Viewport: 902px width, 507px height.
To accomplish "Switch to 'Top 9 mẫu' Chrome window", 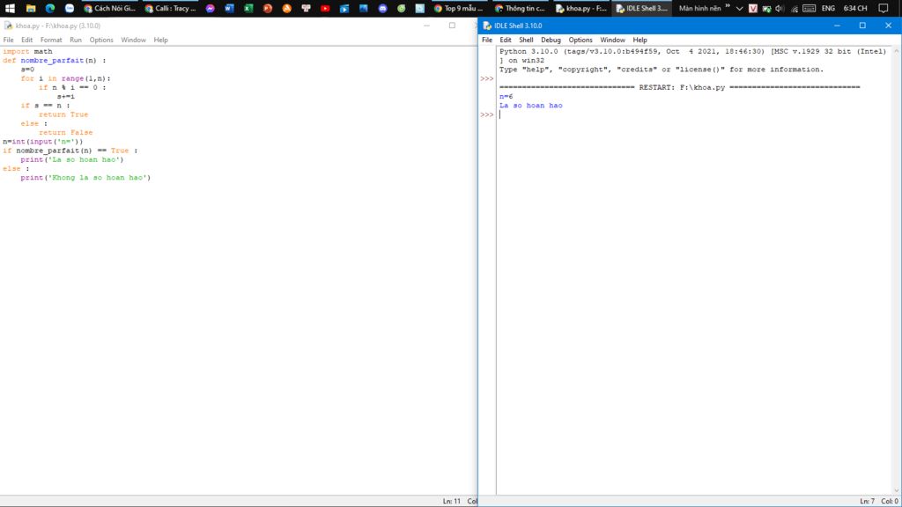I will click(x=458, y=8).
